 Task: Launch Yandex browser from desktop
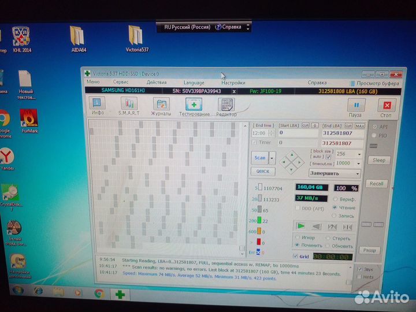tap(7, 159)
